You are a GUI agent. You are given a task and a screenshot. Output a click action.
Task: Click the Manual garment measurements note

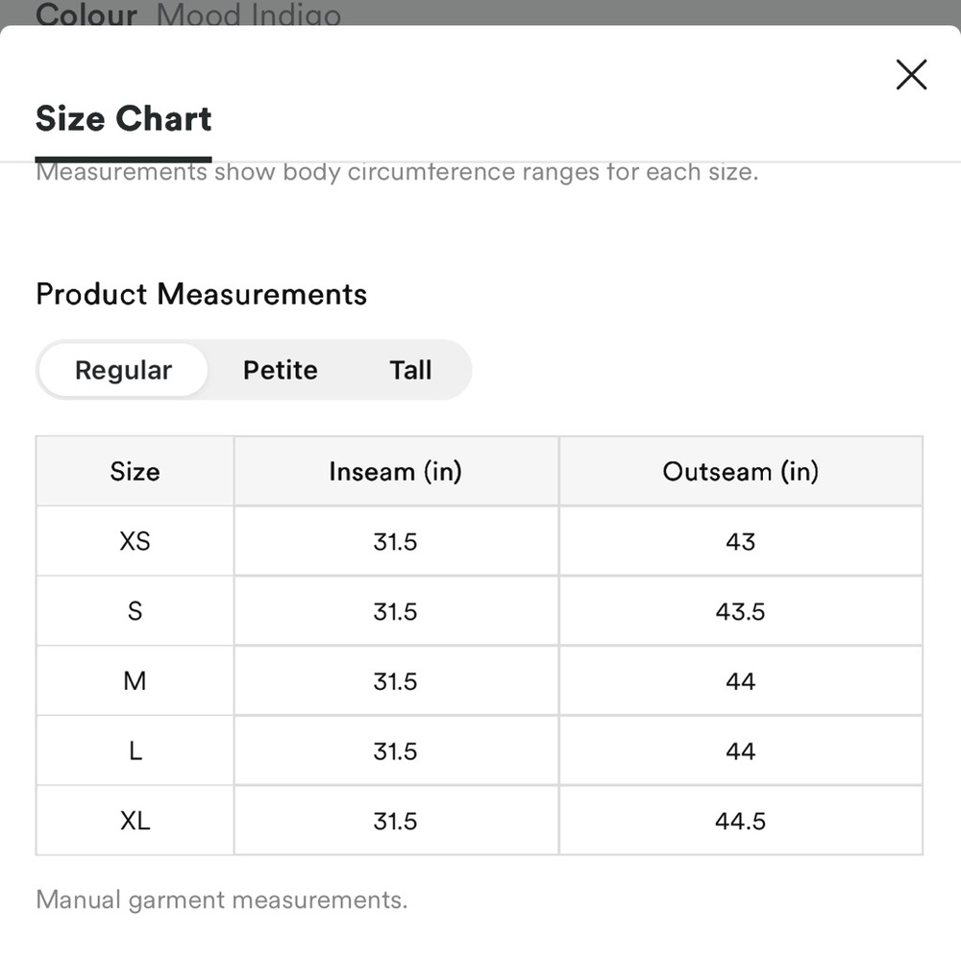(221, 899)
